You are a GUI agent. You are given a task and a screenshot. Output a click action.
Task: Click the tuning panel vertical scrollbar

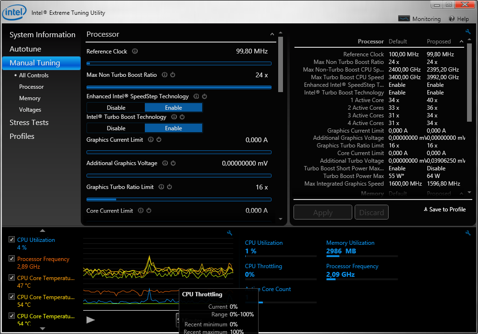click(281, 64)
